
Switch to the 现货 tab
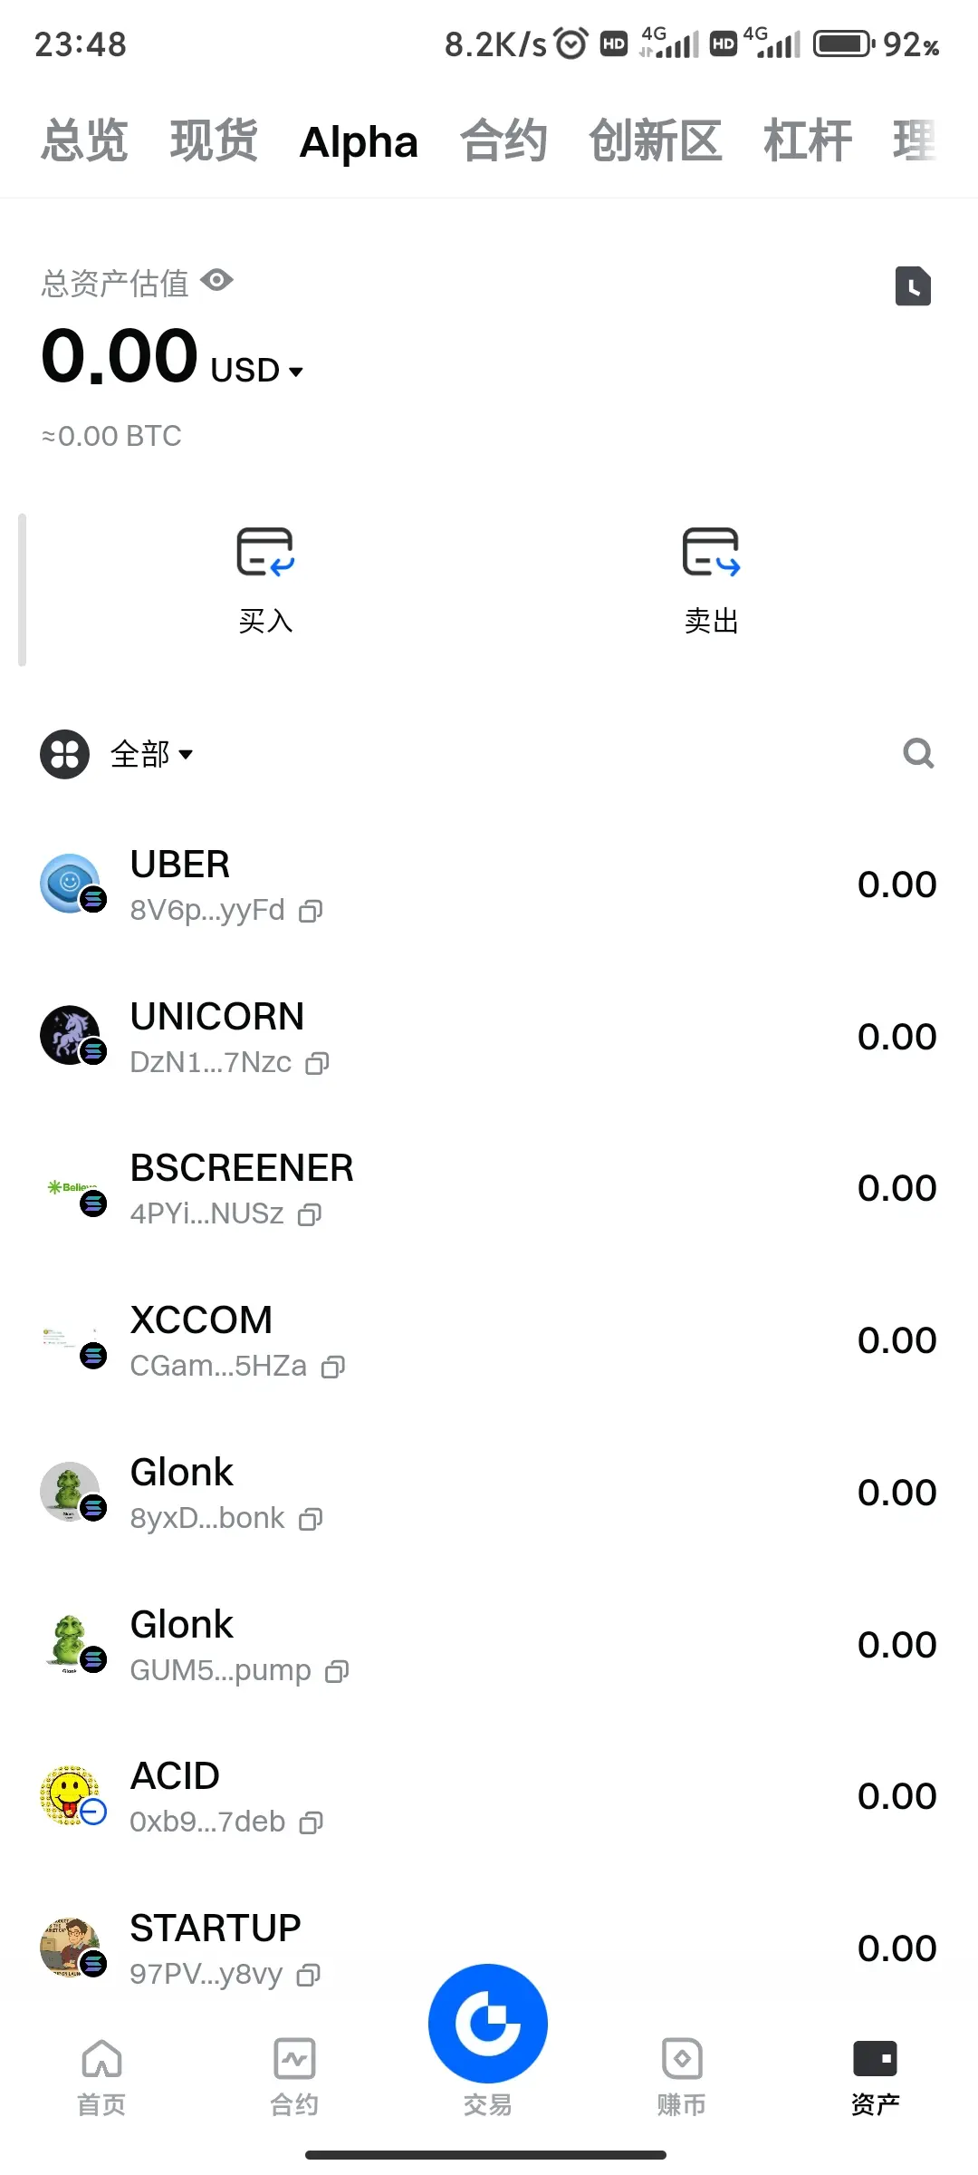tap(214, 141)
